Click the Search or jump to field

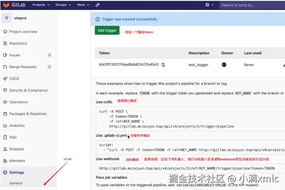(x=252, y=5)
